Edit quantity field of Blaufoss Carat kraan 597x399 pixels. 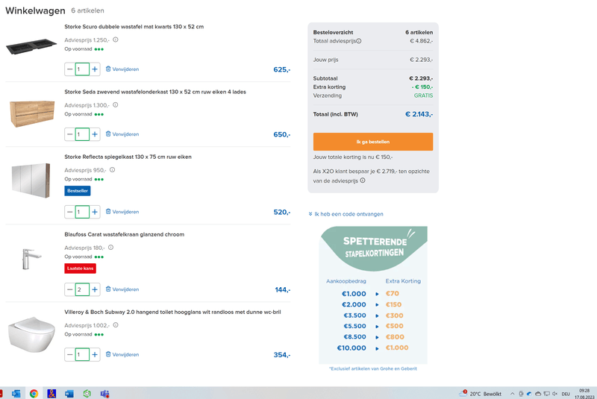point(82,289)
